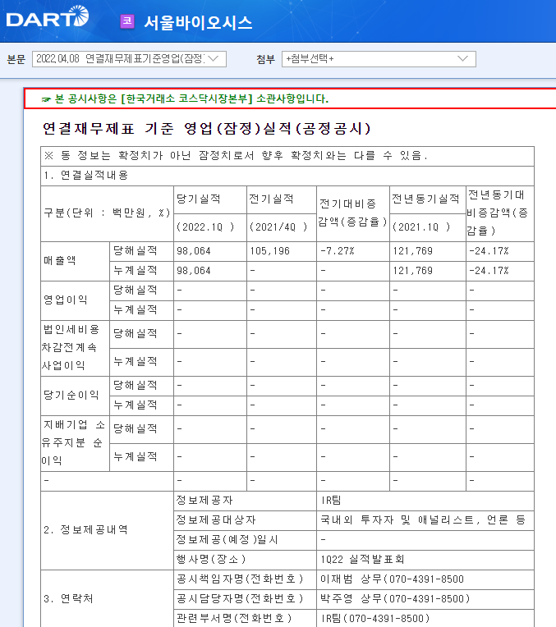The width and height of the screenshot is (556, 627).
Task: Click the 지배기업 소유주지분 순이익 row label
Action: point(73,442)
